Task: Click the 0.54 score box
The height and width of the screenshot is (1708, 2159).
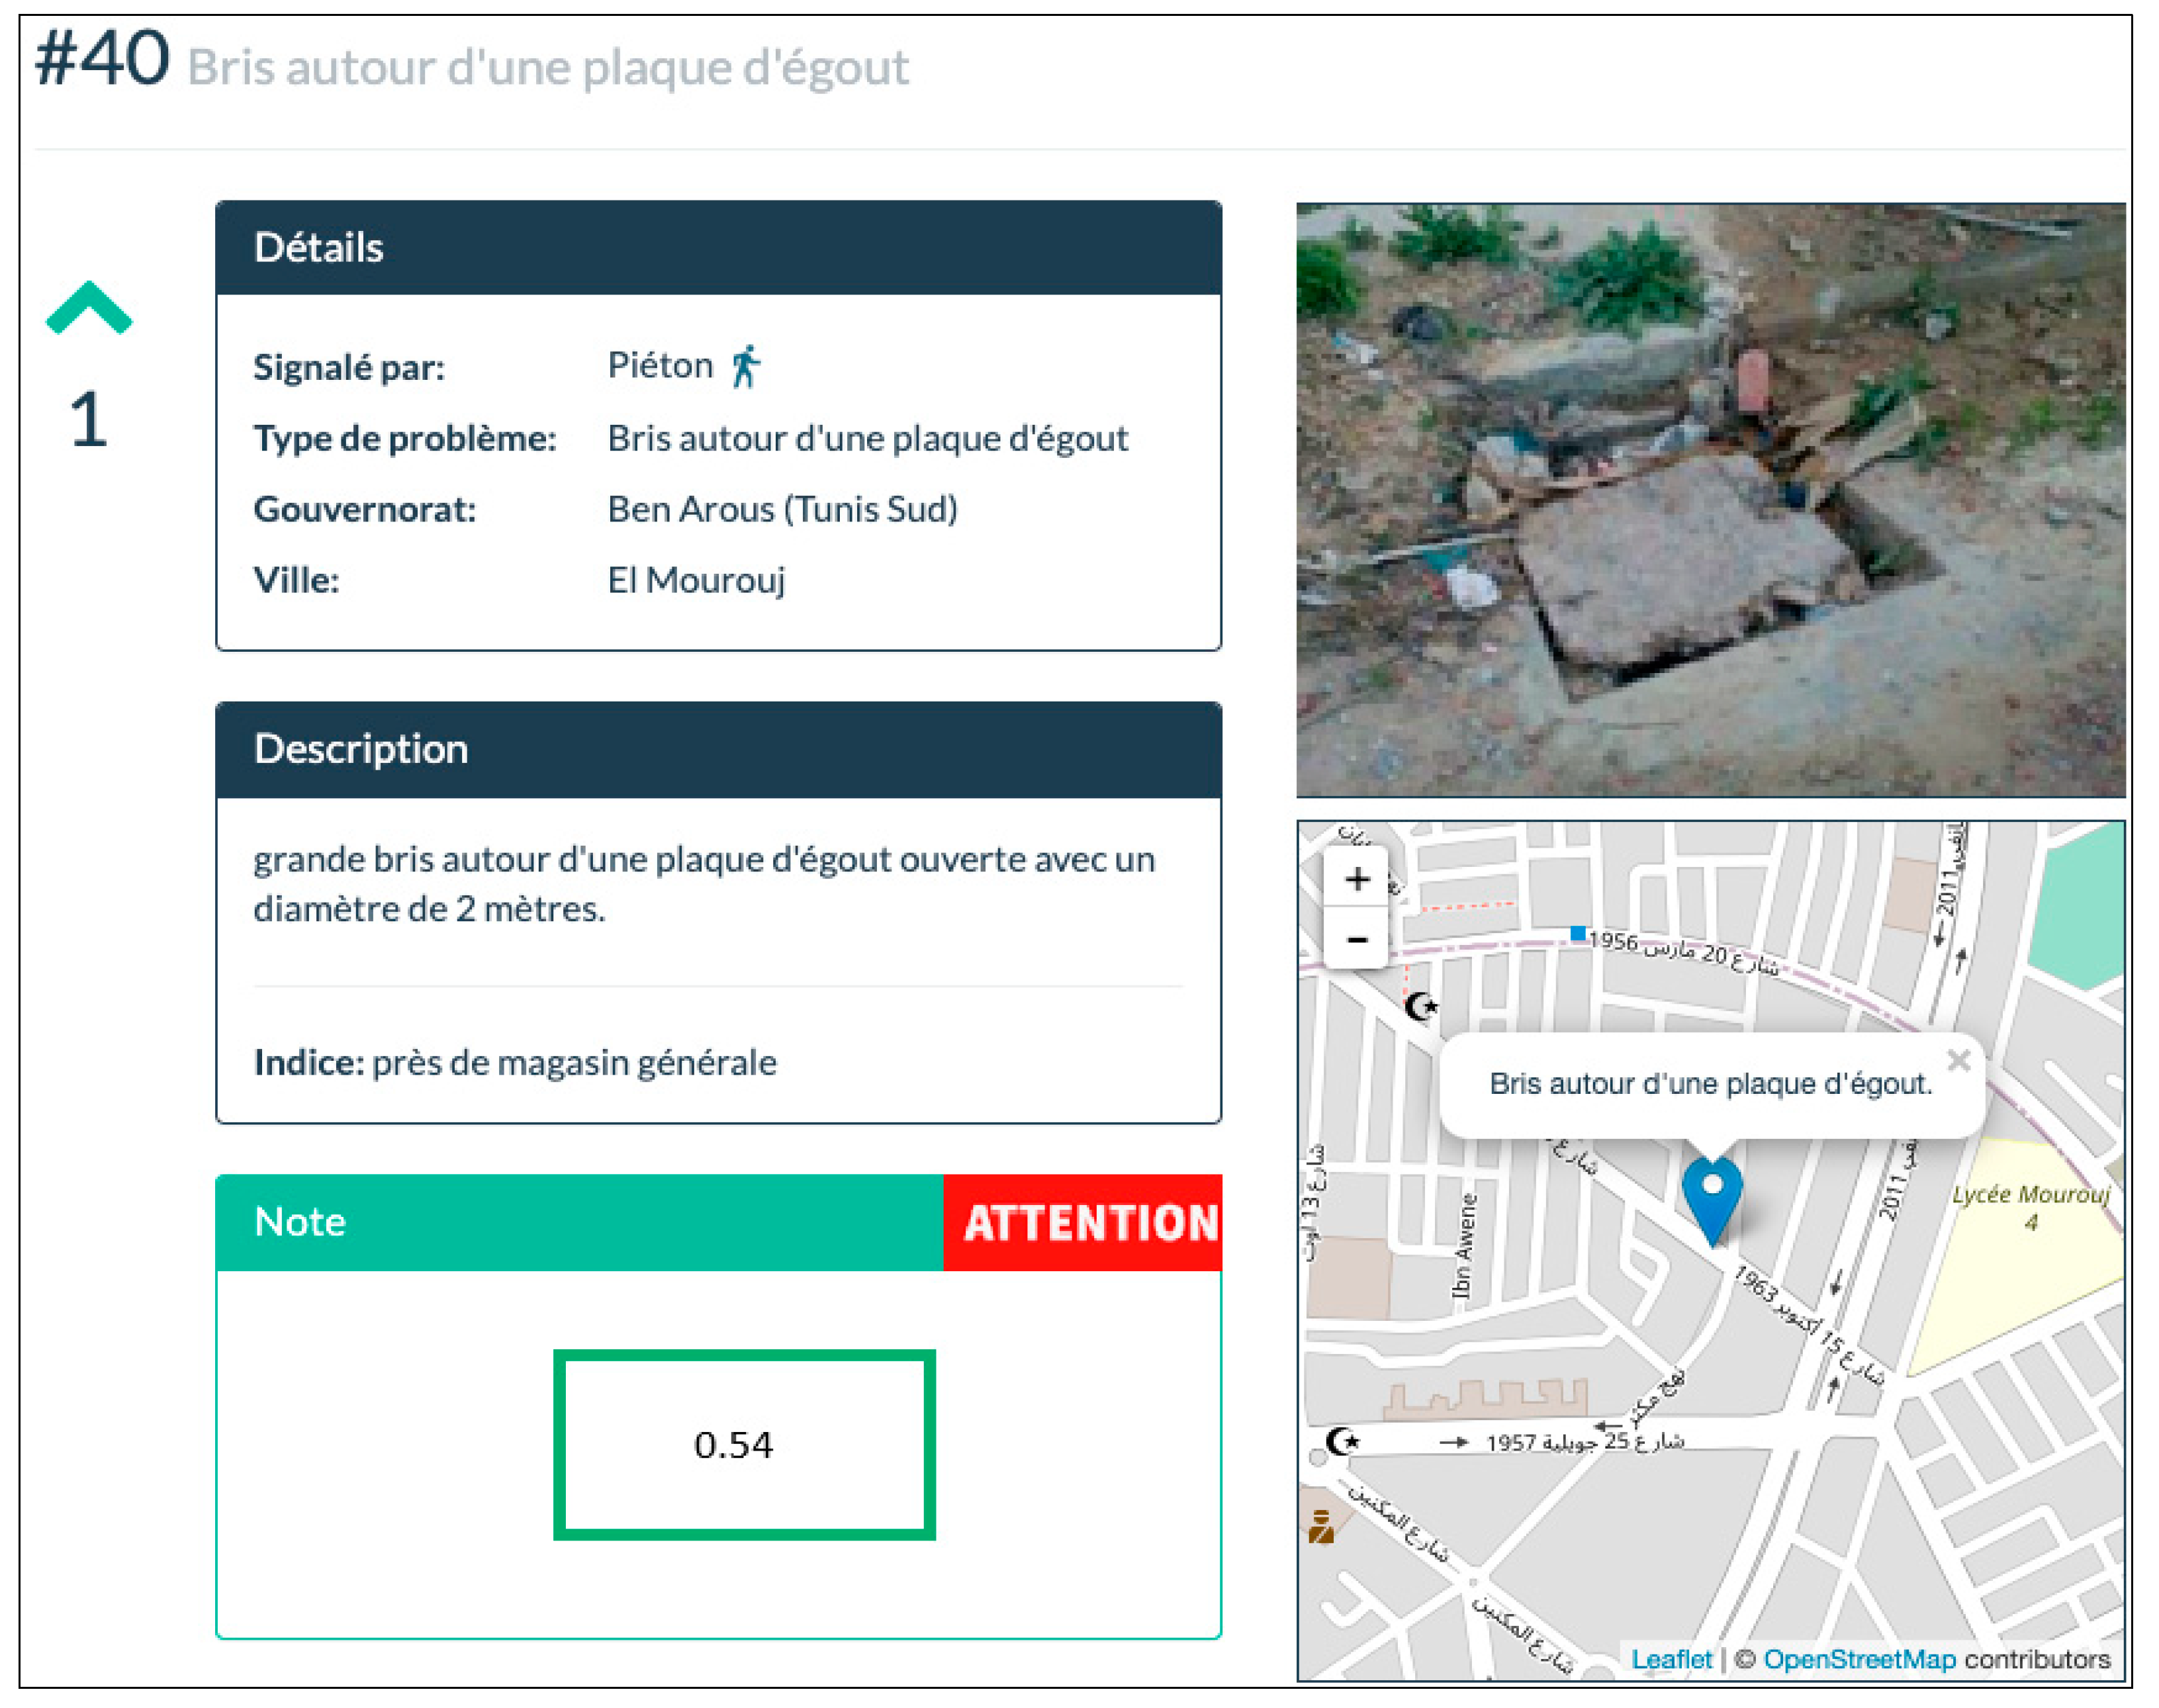Action: click(x=744, y=1444)
